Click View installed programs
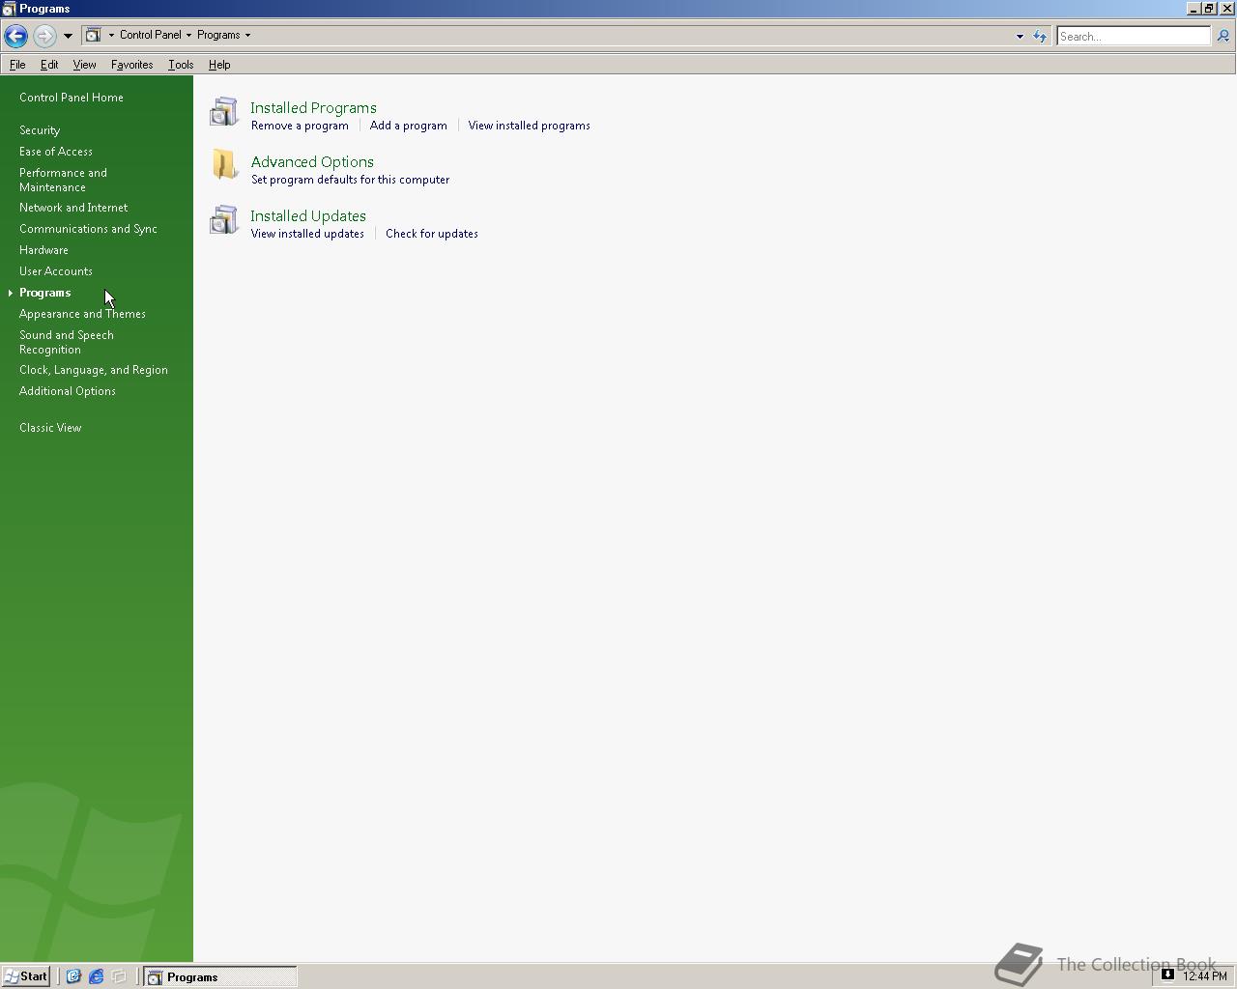 click(529, 126)
